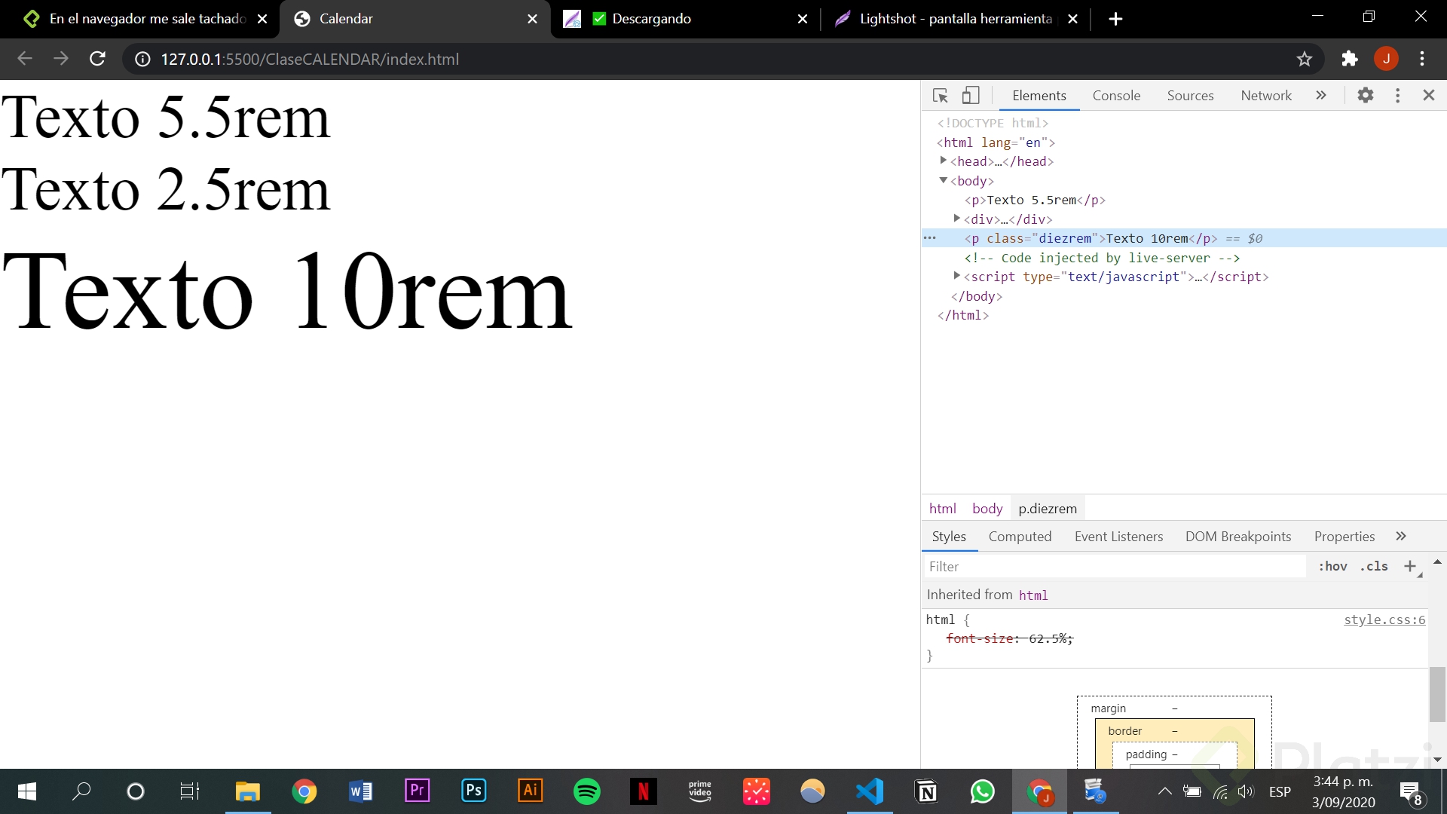This screenshot has width=1447, height=814.
Task: Open DevTools settings gear
Action: pos(1366,96)
